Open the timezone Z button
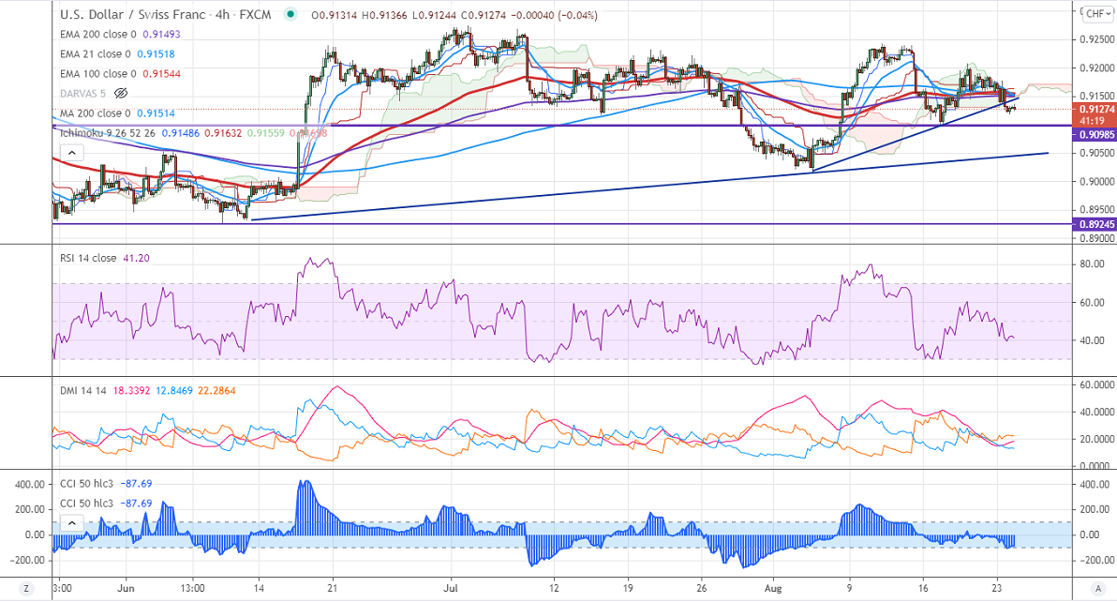Image resolution: width=1117 pixels, height=602 pixels. click(x=26, y=589)
